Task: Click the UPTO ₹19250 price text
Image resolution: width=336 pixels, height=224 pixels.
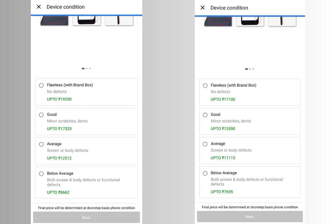Action: [x=59, y=99]
